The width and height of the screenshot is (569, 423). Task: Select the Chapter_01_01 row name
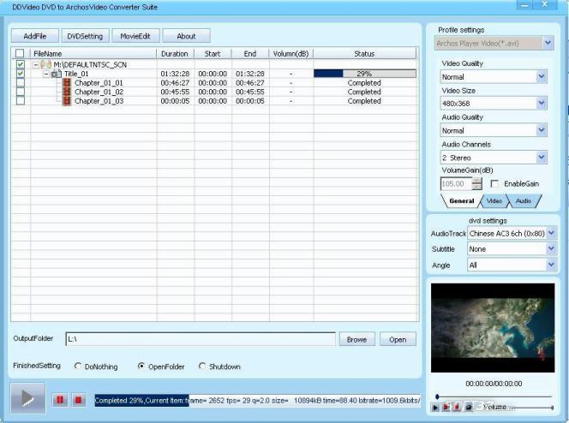pyautogui.click(x=99, y=83)
